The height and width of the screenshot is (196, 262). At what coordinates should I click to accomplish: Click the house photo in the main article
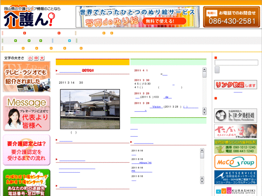90,109
